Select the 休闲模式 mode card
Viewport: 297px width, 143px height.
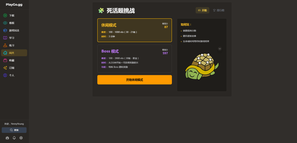134,30
